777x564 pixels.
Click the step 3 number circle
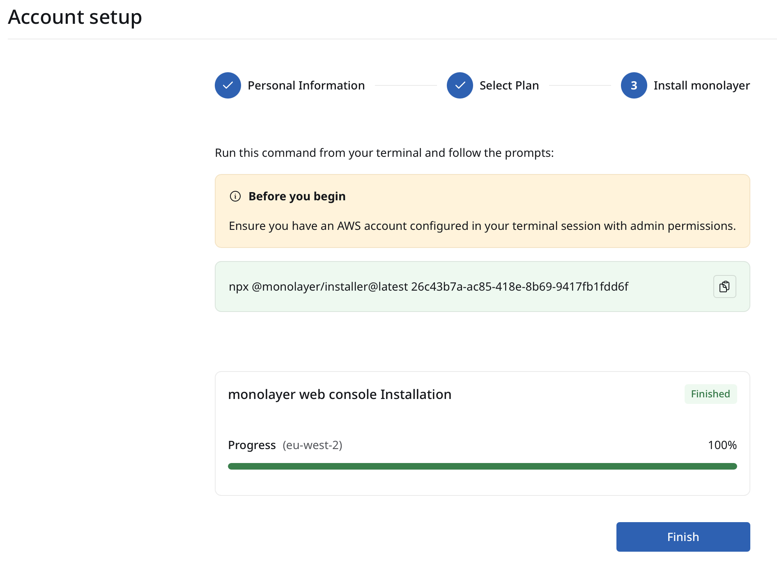pyautogui.click(x=634, y=85)
